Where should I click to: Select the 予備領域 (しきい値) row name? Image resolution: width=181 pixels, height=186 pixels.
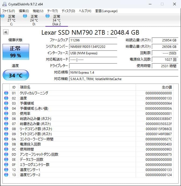tap(34, 108)
